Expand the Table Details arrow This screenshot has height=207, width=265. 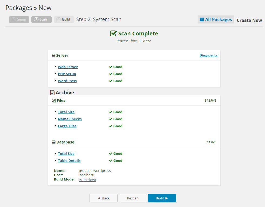click(55, 161)
